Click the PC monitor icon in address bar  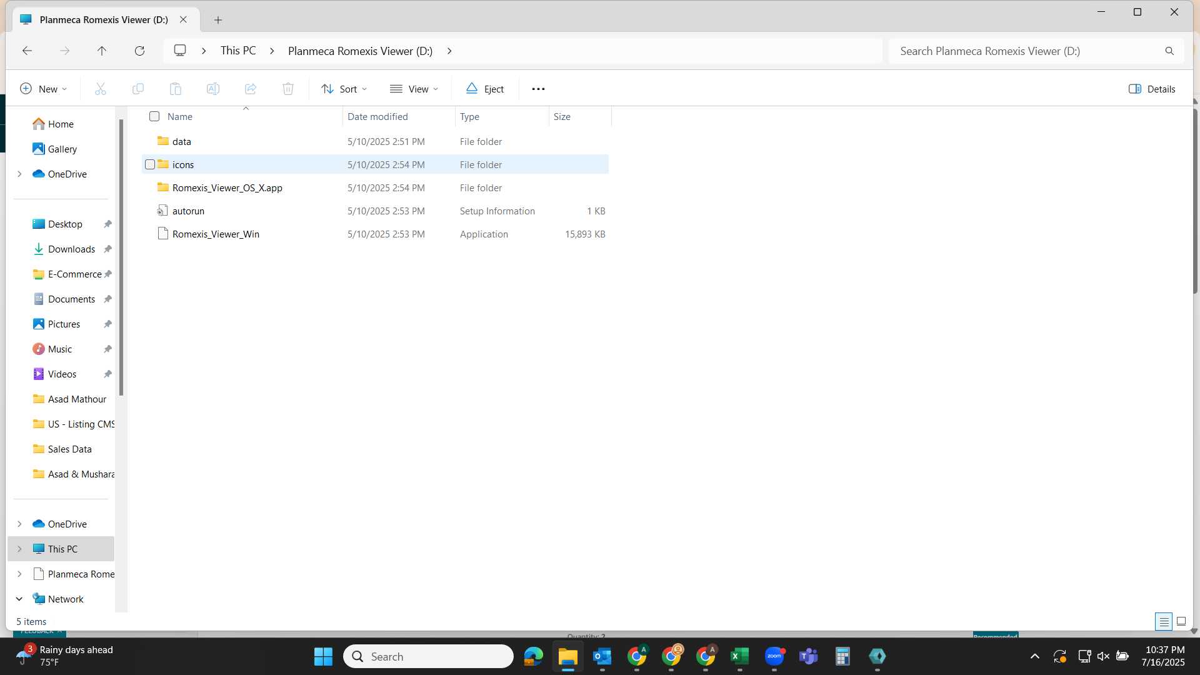coord(180,51)
